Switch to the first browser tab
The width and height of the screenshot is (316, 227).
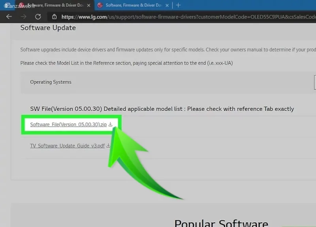[x=51, y=5]
